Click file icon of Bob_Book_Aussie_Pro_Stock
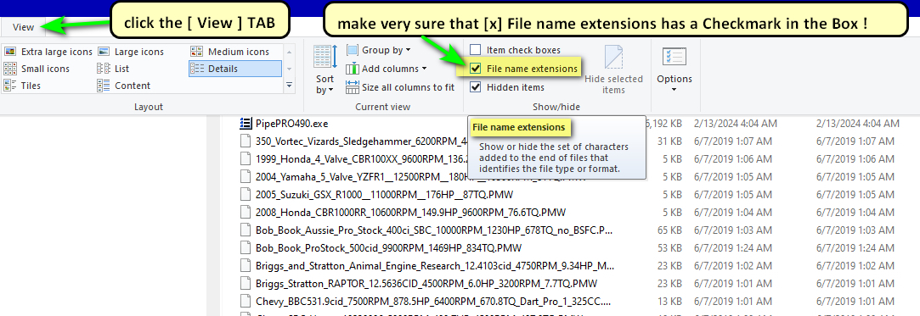 pyautogui.click(x=246, y=230)
